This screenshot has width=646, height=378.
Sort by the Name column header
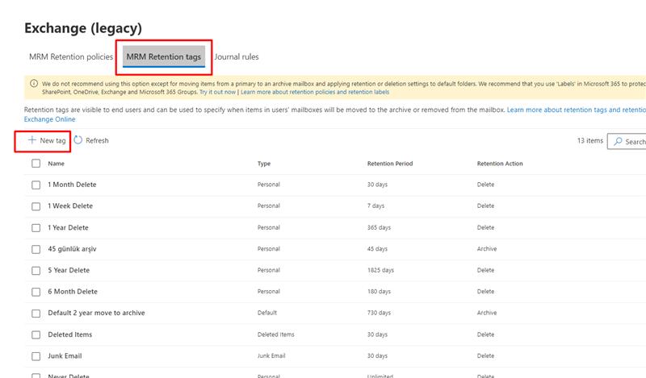57,164
